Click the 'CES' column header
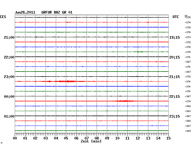Screen dimensions: 192x146 (x=3, y=17)
